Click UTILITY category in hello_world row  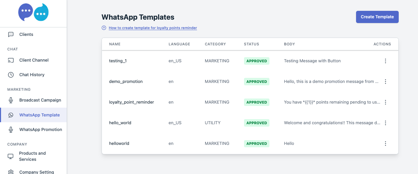coord(213,123)
